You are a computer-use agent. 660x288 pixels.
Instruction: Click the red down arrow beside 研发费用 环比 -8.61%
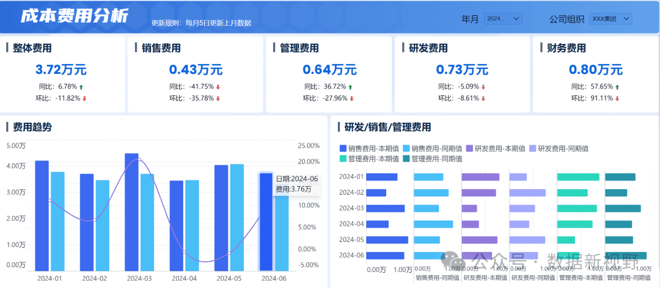pyautogui.click(x=483, y=99)
